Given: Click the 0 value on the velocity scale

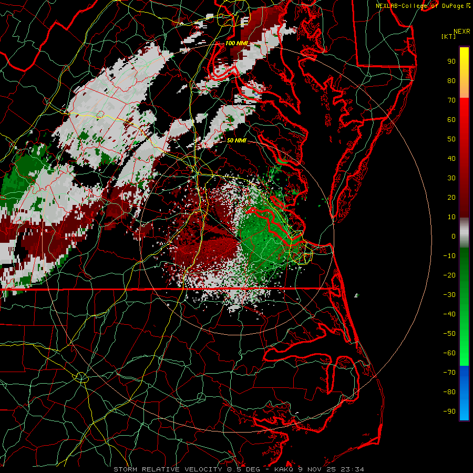Looking at the screenshot, I should click(454, 236).
